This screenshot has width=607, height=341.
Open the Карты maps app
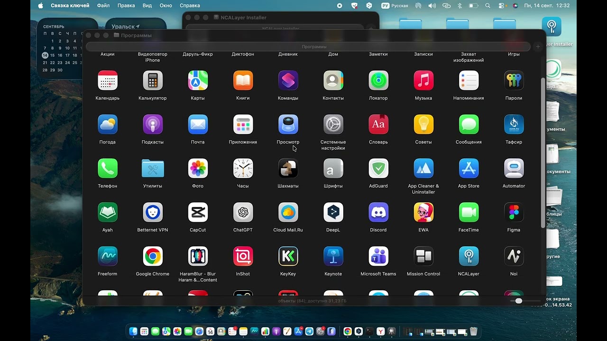pos(198,81)
